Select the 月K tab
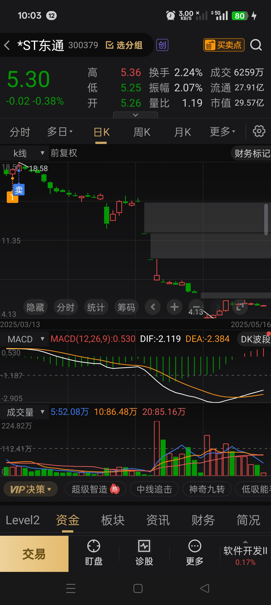271x605 pixels. coord(183,132)
